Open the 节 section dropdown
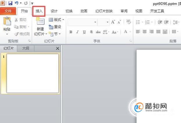 click(x=55, y=34)
